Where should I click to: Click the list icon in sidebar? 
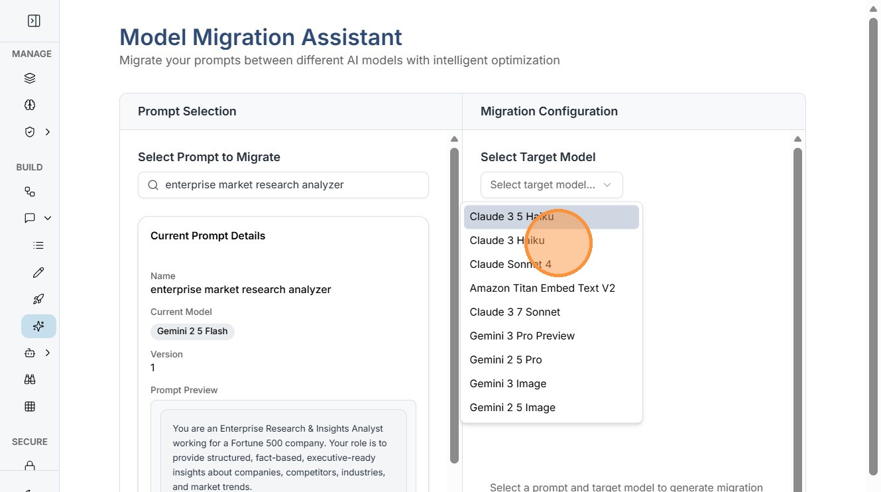click(38, 245)
